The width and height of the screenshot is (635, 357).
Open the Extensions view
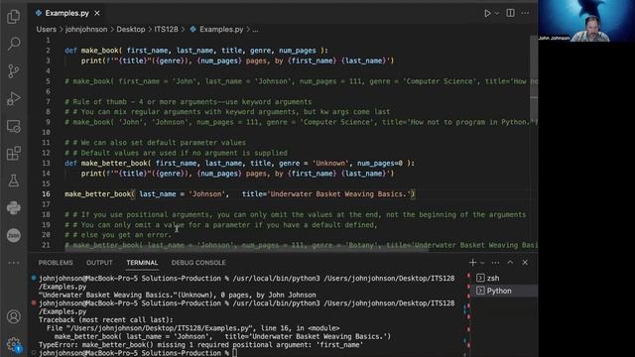13,154
